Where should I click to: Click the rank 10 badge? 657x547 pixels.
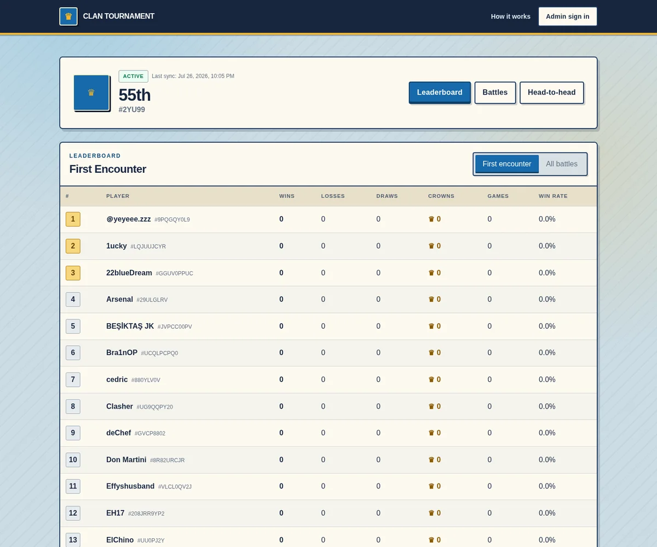point(73,459)
